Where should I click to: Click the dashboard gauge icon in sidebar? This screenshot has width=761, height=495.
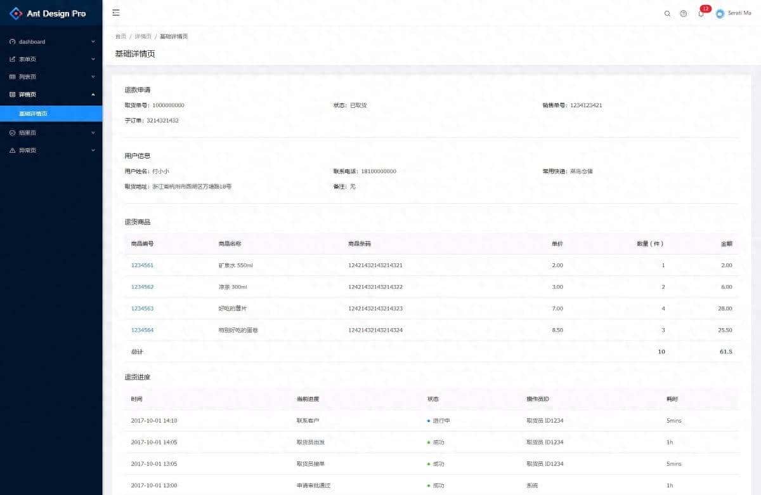click(13, 42)
